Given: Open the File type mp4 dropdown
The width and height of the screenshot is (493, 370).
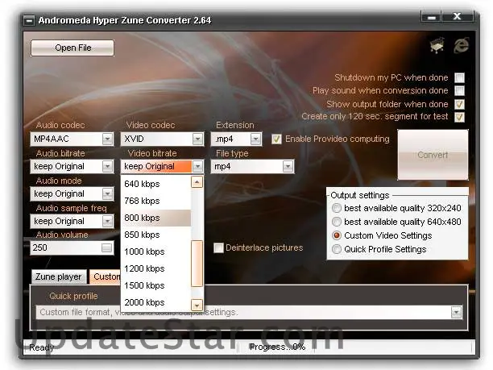Looking at the screenshot, I should click(x=288, y=166).
